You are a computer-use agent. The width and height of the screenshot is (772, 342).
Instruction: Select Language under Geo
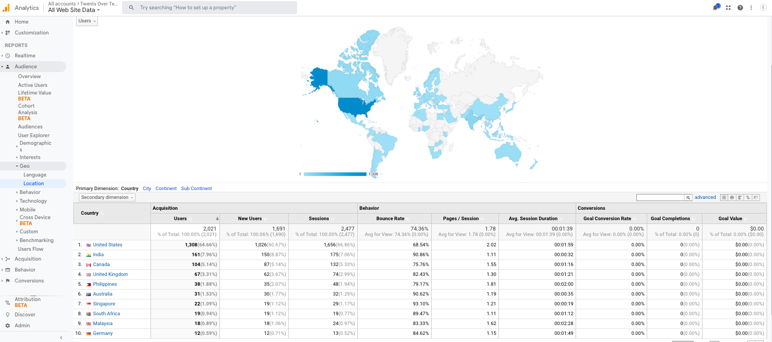[35, 175]
